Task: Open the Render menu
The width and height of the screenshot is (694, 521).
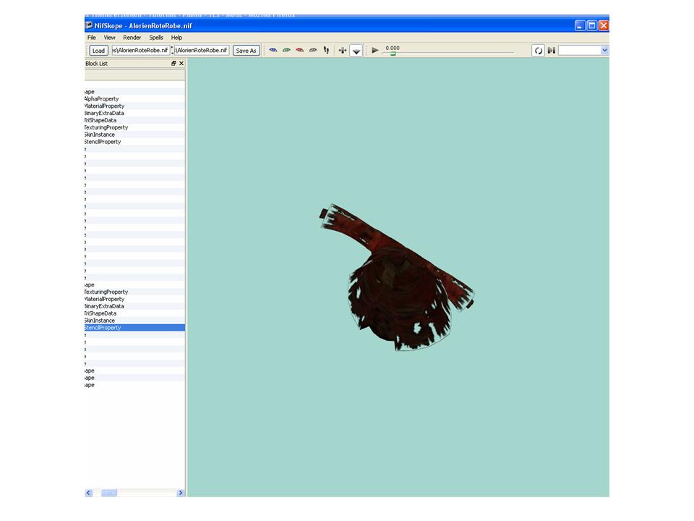Action: click(x=132, y=38)
